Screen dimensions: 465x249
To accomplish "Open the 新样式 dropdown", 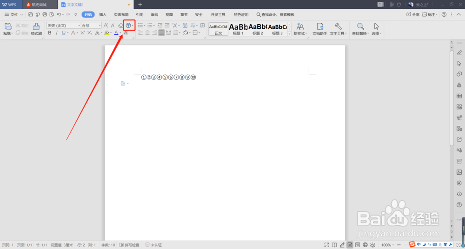I will 300,33.
